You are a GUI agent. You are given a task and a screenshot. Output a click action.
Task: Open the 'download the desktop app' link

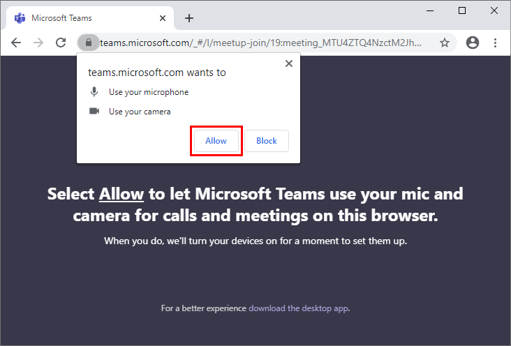(x=299, y=308)
